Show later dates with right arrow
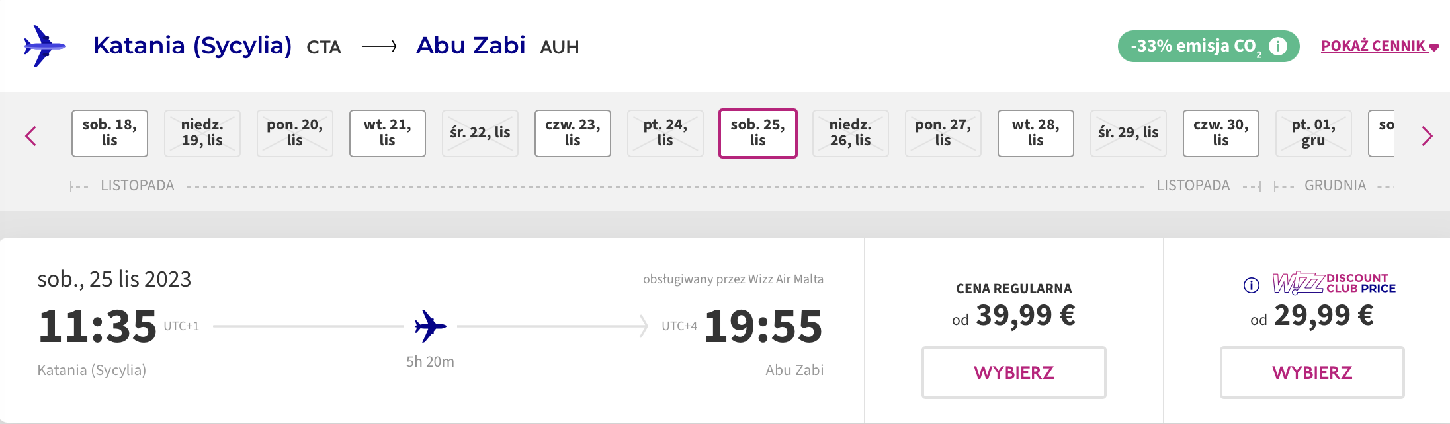 pos(1427,136)
